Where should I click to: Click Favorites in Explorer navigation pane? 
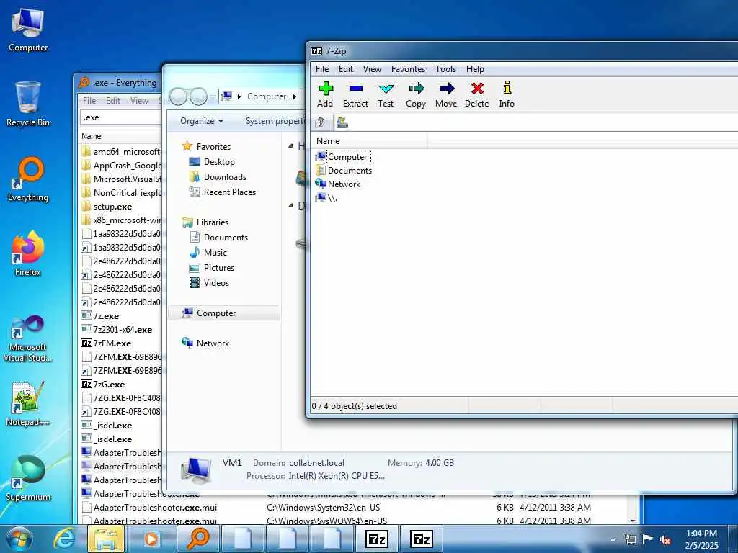tap(213, 147)
